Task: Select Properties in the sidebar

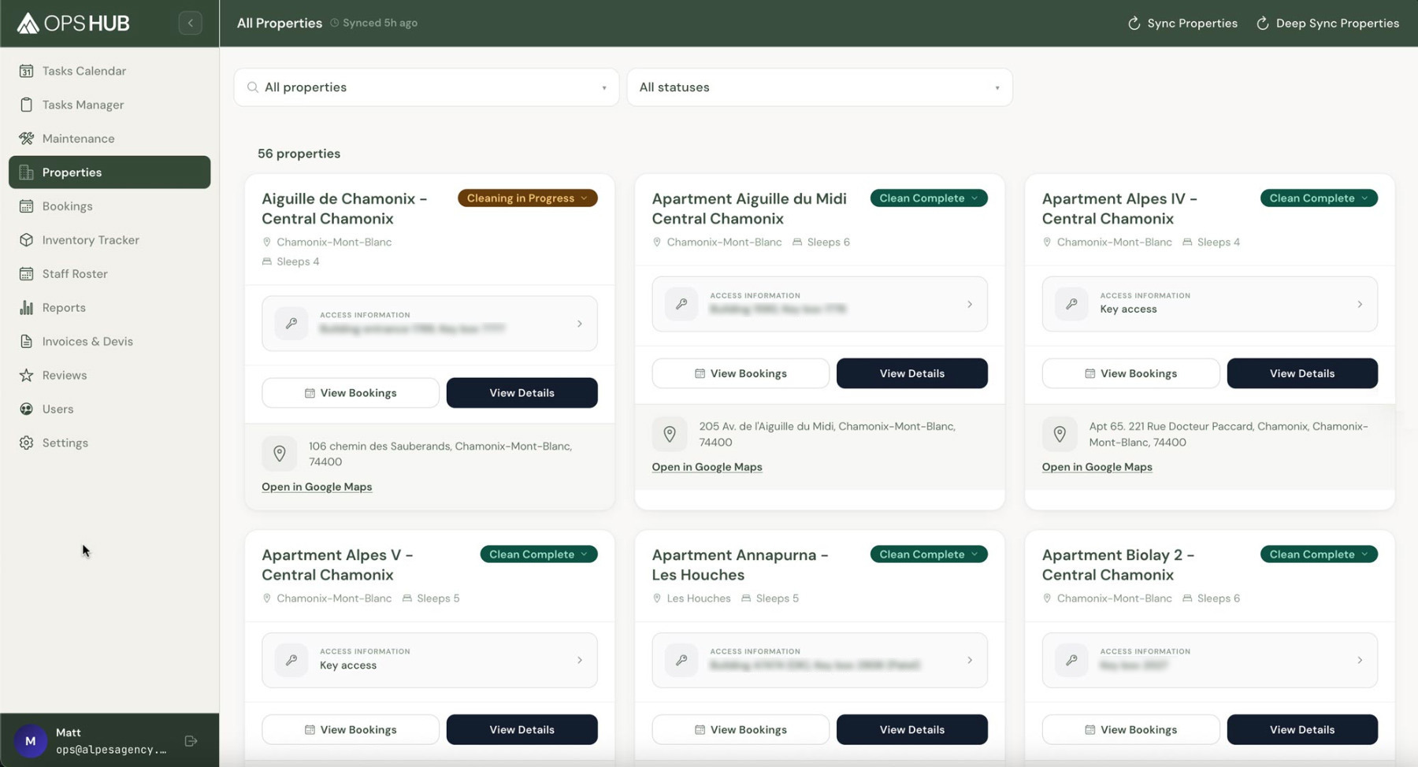Action: point(110,172)
